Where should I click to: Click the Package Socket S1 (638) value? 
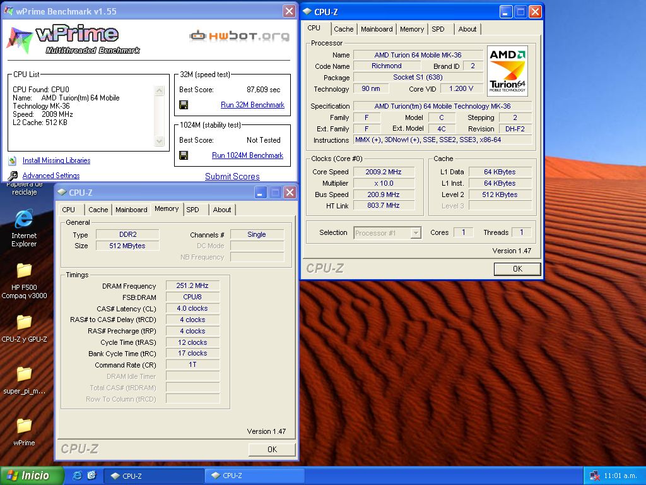coord(418,77)
